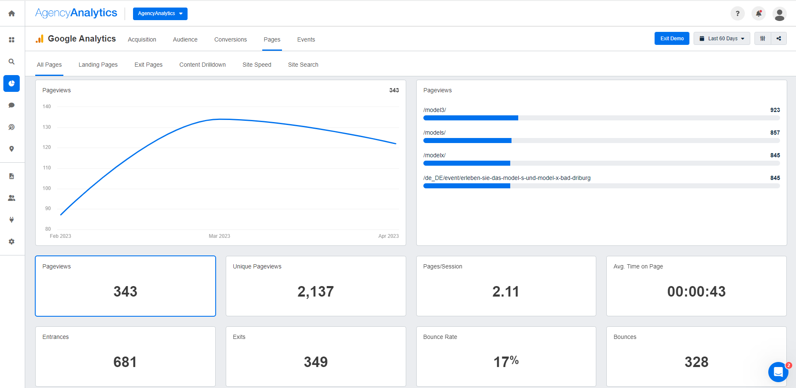Click the /models/ page label
Screen dimensions: 796x388
click(434, 133)
